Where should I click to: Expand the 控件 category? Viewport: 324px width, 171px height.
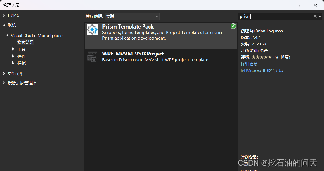13,56
